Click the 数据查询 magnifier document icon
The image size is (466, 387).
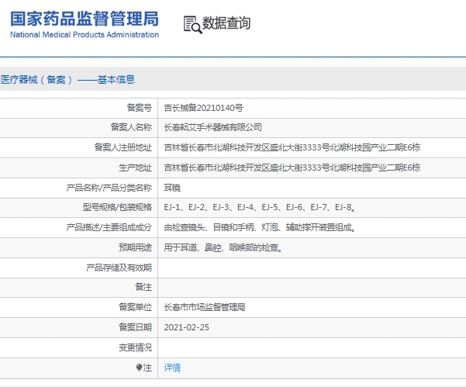pos(192,25)
